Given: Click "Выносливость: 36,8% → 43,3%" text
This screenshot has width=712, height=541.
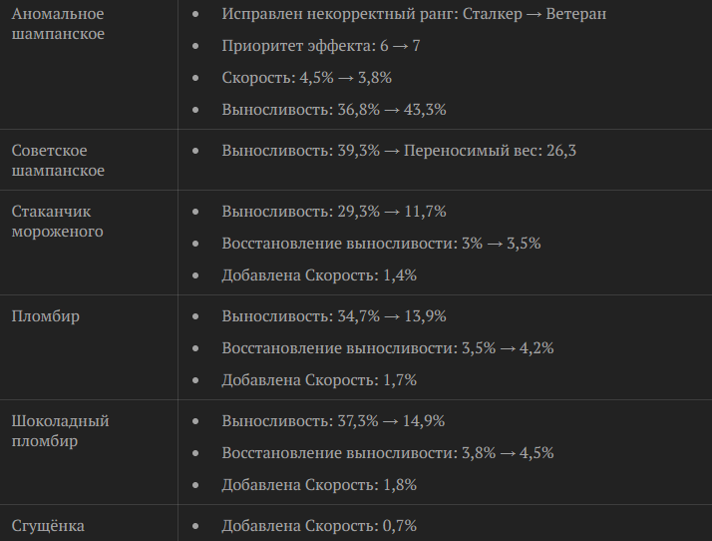Looking at the screenshot, I should 333,110.
